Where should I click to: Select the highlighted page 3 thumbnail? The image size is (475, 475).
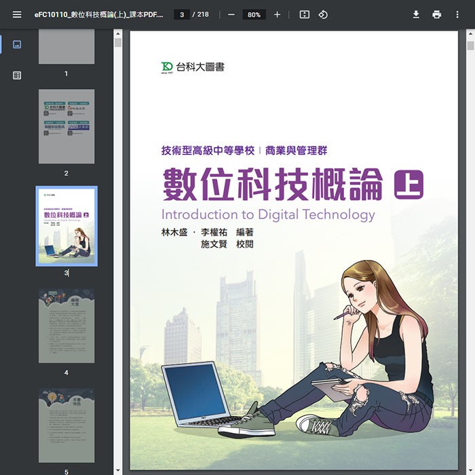(66, 226)
